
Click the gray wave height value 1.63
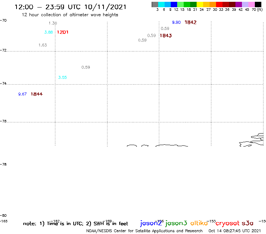point(42,45)
